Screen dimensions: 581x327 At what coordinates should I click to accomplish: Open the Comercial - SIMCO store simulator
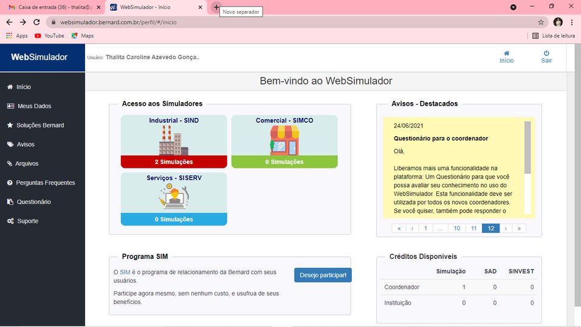284,141
